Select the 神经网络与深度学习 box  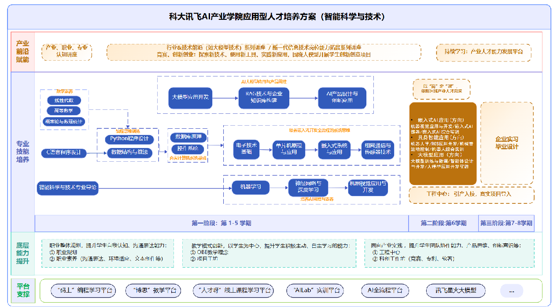pos(308,188)
